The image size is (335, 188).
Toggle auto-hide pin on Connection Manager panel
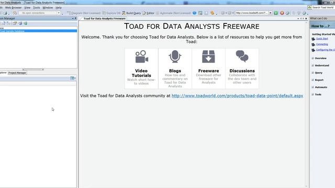[x=75, y=19]
